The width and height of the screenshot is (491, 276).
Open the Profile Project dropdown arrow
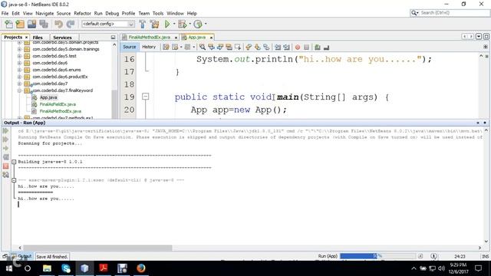click(x=206, y=24)
